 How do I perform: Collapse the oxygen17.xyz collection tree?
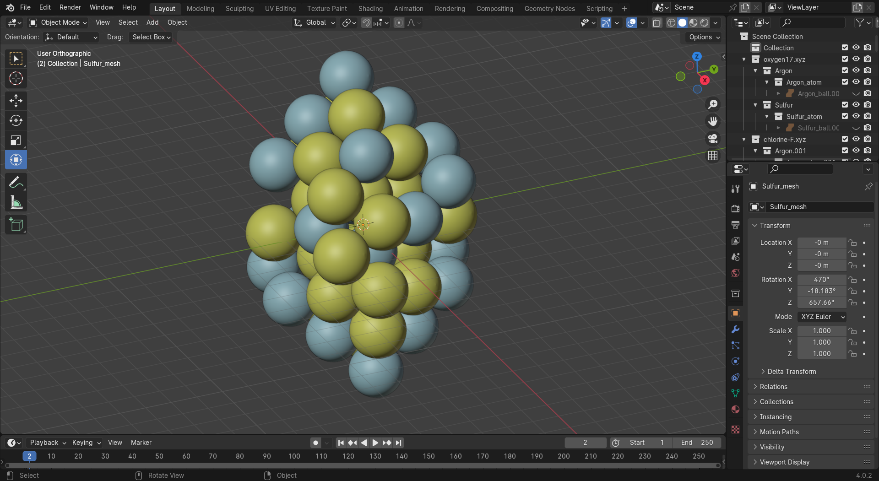click(x=744, y=59)
